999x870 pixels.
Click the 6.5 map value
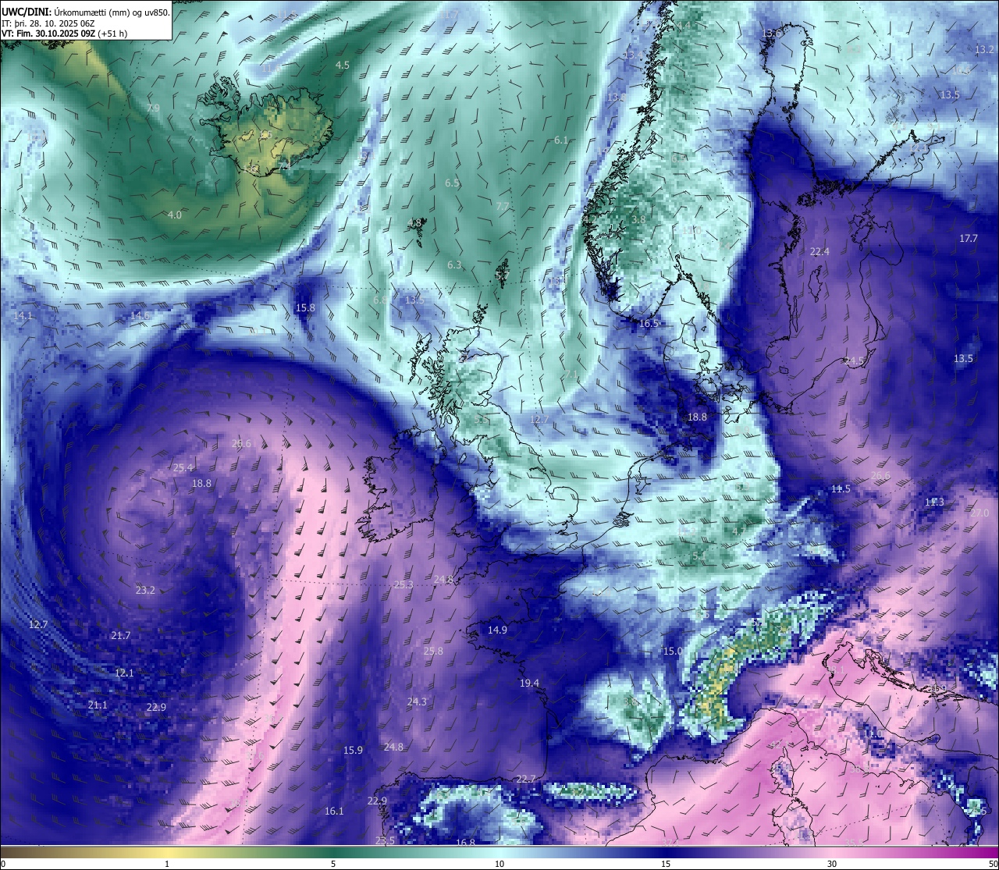click(452, 183)
